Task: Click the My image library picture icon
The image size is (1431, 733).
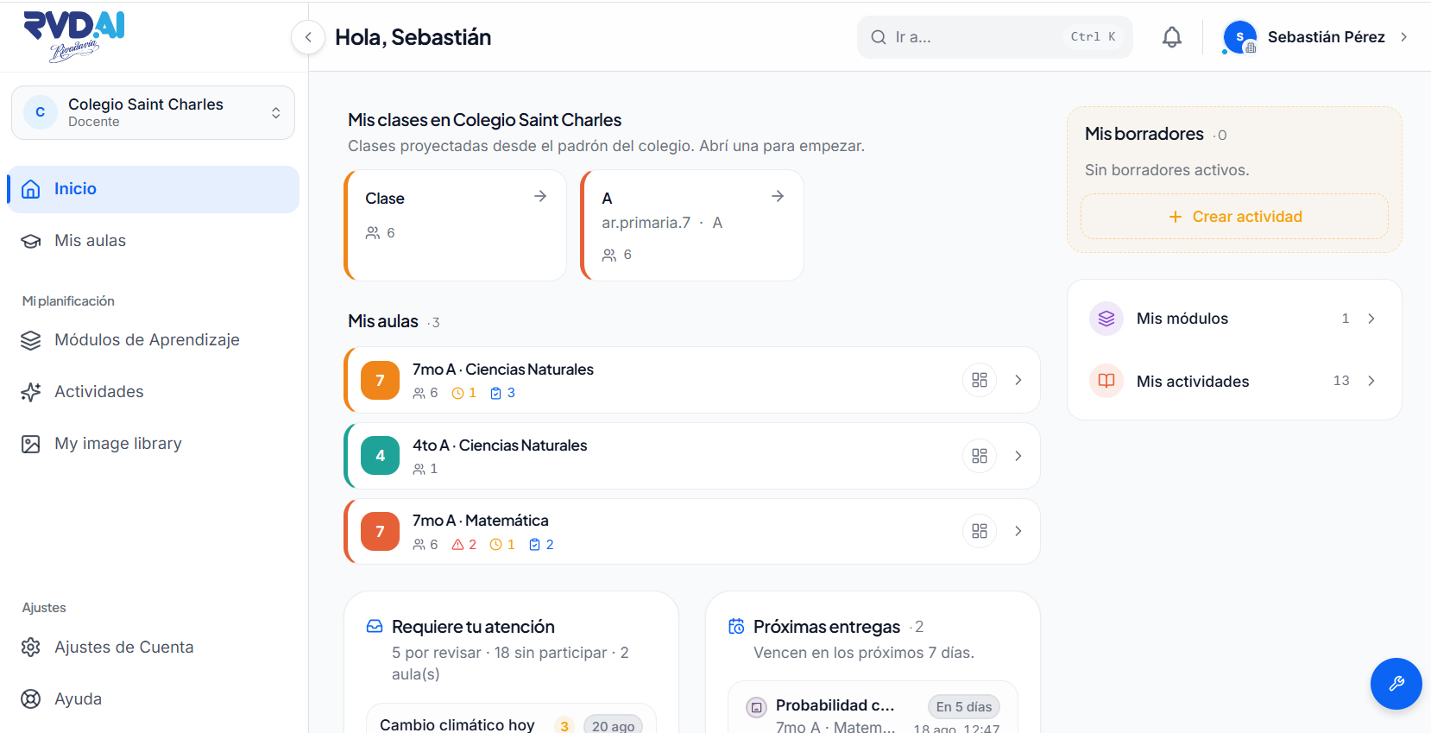Action: (31, 444)
